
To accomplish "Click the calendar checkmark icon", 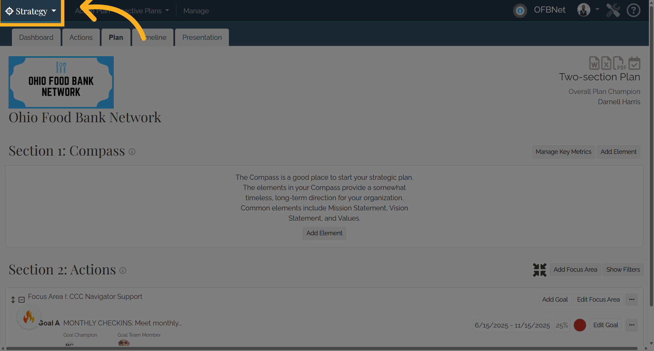I will click(634, 63).
